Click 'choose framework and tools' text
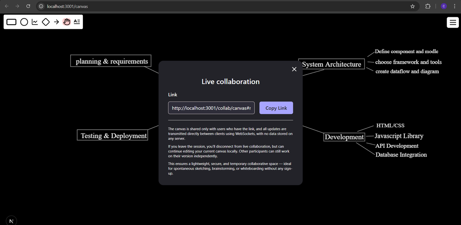Image resolution: width=461 pixels, height=225 pixels. (408, 62)
